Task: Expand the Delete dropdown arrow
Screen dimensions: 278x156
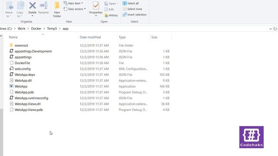Action: point(33,16)
